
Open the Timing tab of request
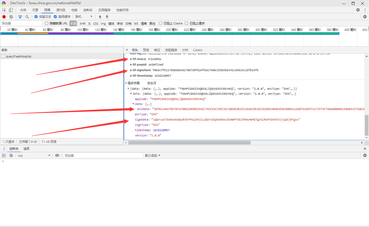(x=185, y=50)
